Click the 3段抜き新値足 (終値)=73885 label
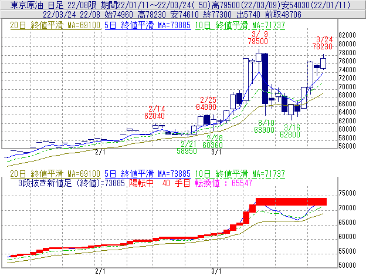The width and height of the screenshot is (366, 279). point(72,183)
